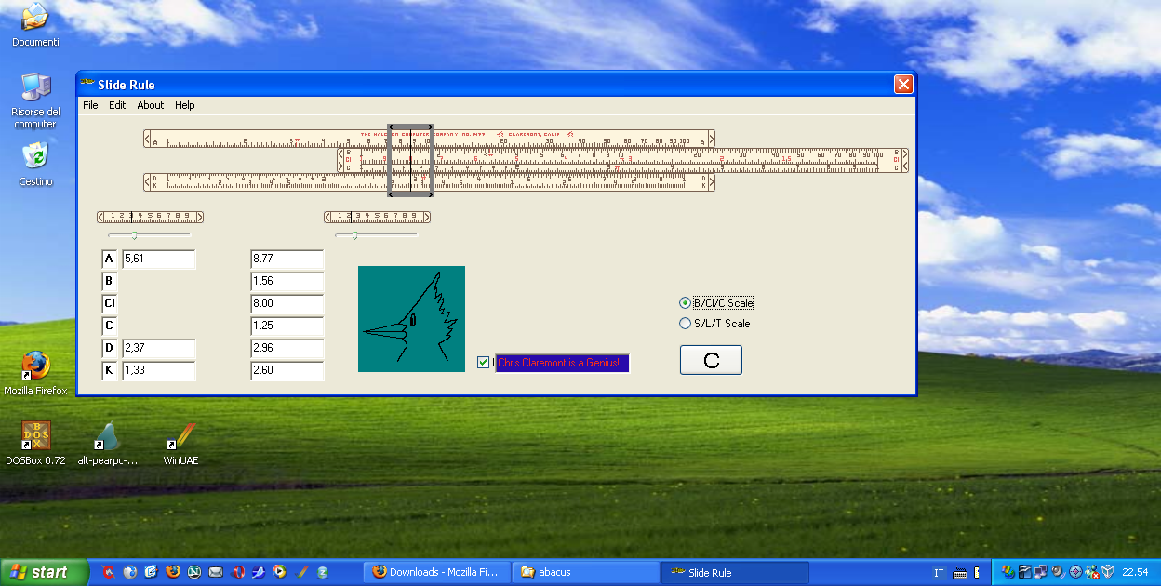Click the bird drawing on teal background
Image resolution: width=1161 pixels, height=586 pixels.
[x=411, y=319]
